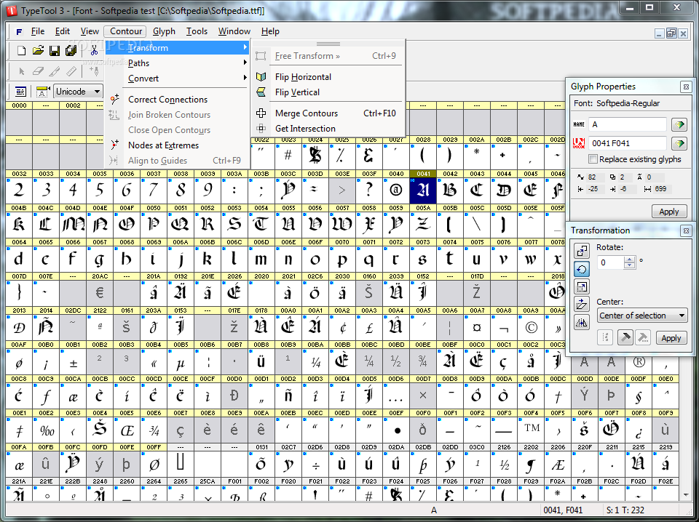
Task: Click the Rotate angle input field
Action: pyautogui.click(x=610, y=262)
